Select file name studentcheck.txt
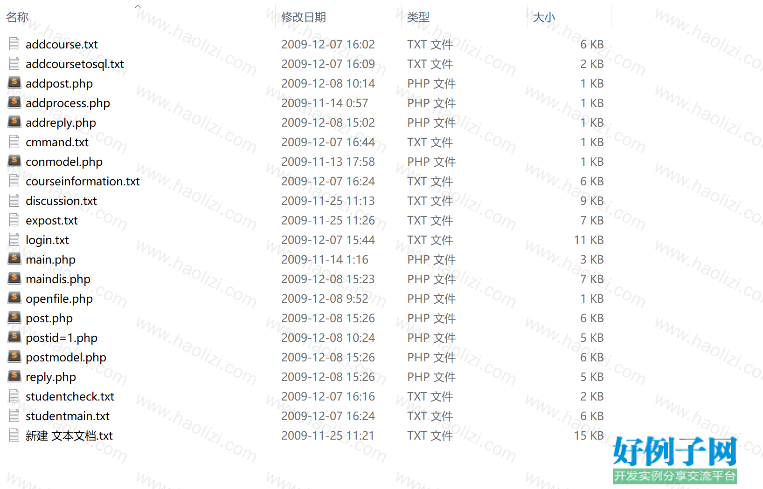This screenshot has height=489, width=763. point(70,396)
